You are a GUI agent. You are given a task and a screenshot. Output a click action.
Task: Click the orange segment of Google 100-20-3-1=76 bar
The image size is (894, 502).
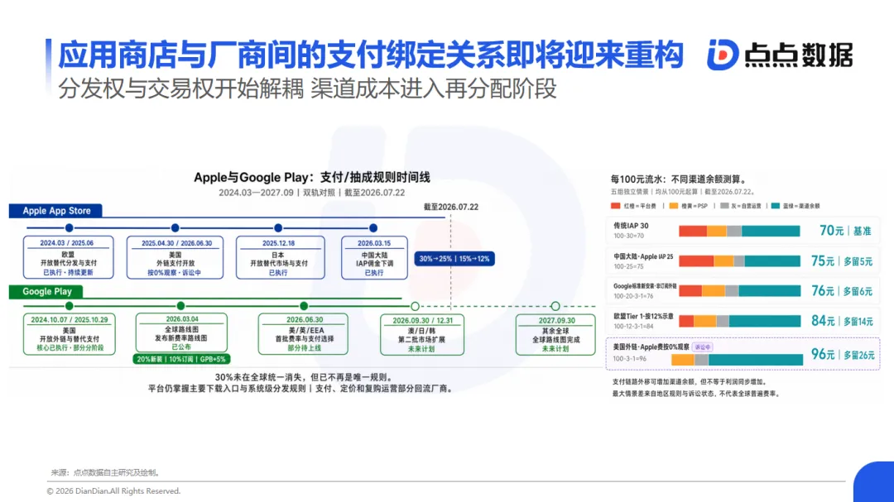click(x=714, y=291)
